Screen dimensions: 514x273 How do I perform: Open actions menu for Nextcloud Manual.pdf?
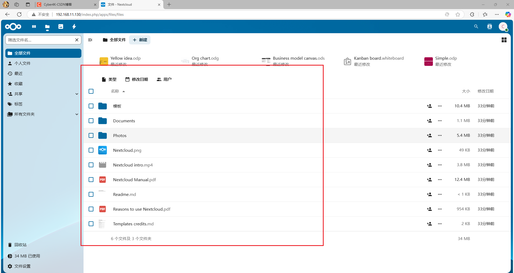click(x=440, y=180)
